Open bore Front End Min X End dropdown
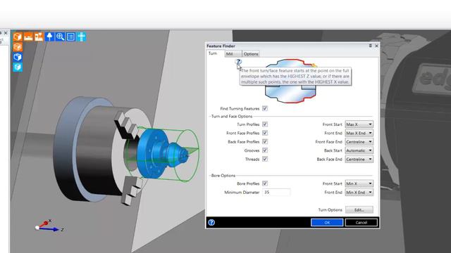The image size is (451, 253). point(359,192)
